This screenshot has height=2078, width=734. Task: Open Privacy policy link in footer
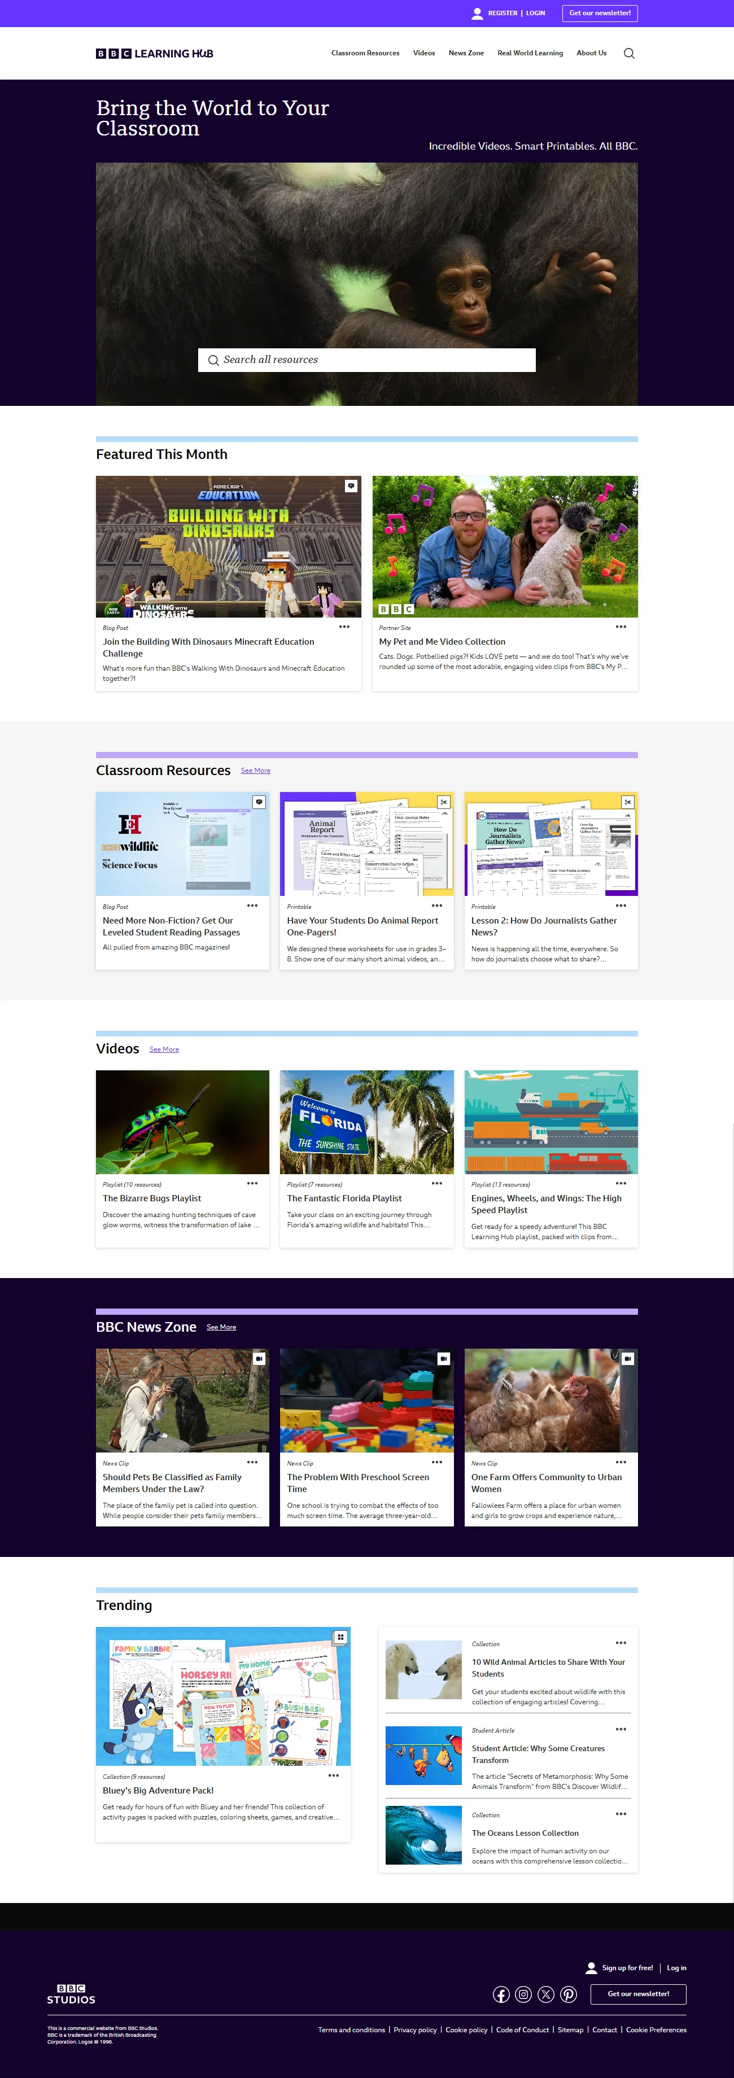click(x=414, y=2029)
